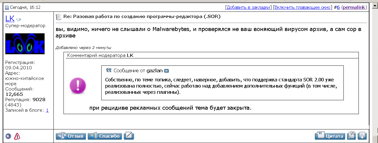Click the double-quote icon before Сообщение от
Screen dimensions: 378x143
109,70
